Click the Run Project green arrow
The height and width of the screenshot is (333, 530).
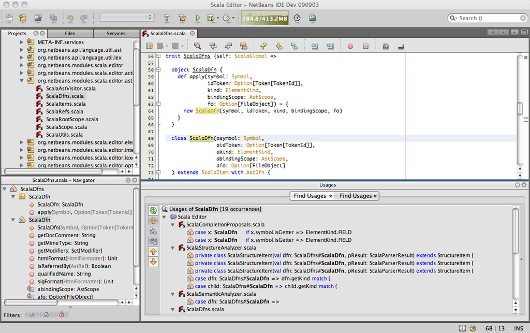coord(198,18)
